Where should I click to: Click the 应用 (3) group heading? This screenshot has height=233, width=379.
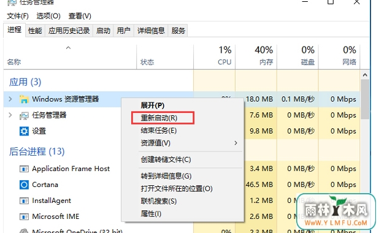click(x=25, y=82)
